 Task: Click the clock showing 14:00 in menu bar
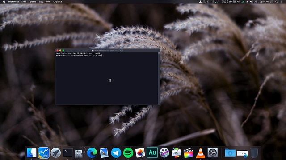[x=264, y=2]
